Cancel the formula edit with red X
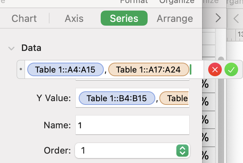The height and width of the screenshot is (163, 243). (x=215, y=69)
